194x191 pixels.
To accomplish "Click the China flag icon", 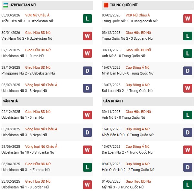I will 106,5.
